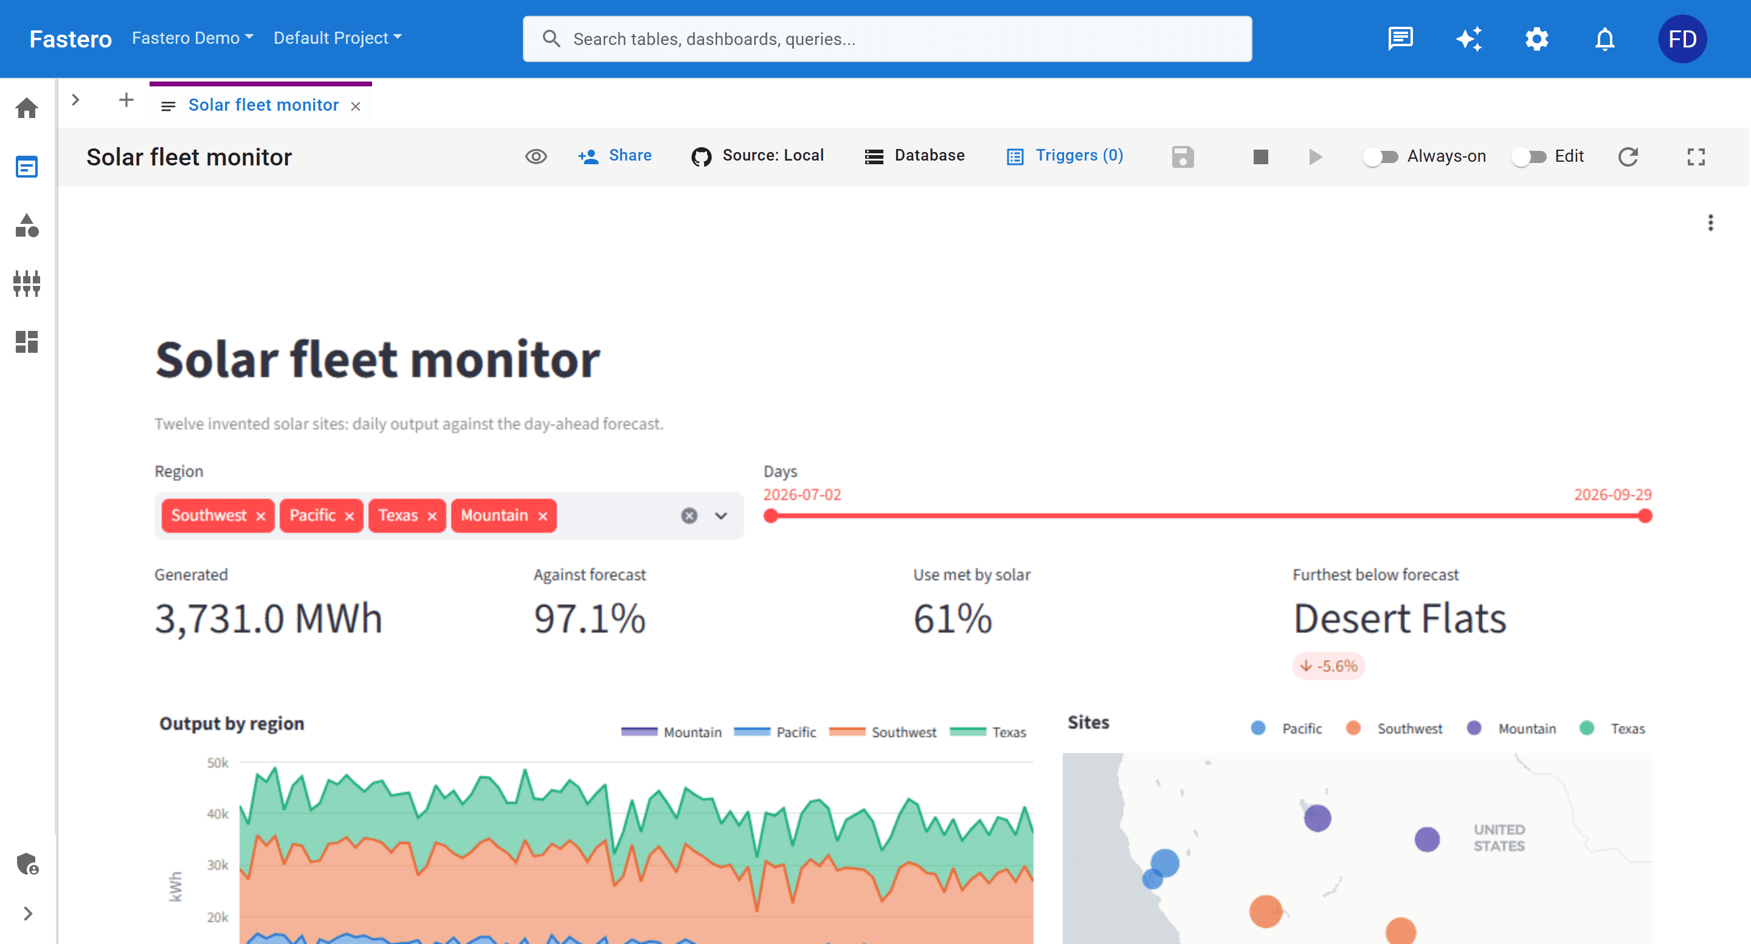Click the Days slider end handle
Viewport: 1751px width, 944px height.
point(1645,516)
